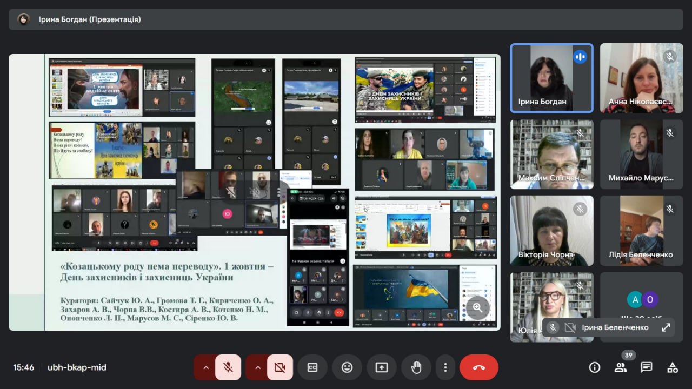Raise your hand
This screenshot has width=692, height=389.
tap(416, 367)
